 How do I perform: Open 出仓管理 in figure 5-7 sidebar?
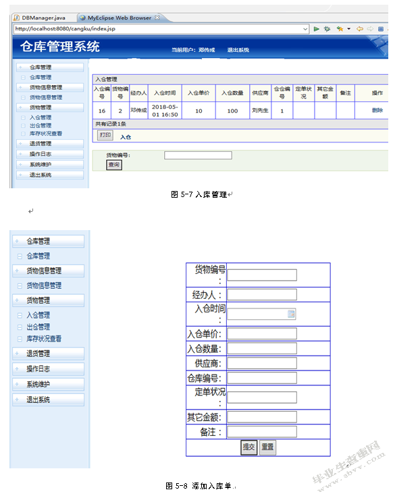(41, 126)
